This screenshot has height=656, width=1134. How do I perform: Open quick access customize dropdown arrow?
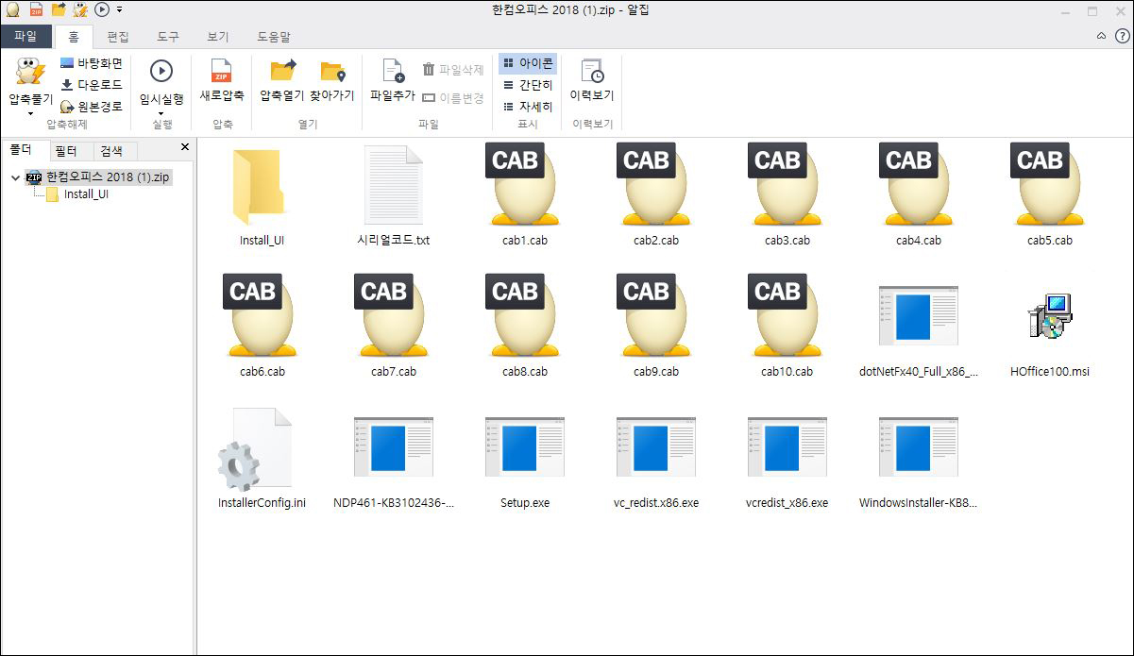click(119, 10)
